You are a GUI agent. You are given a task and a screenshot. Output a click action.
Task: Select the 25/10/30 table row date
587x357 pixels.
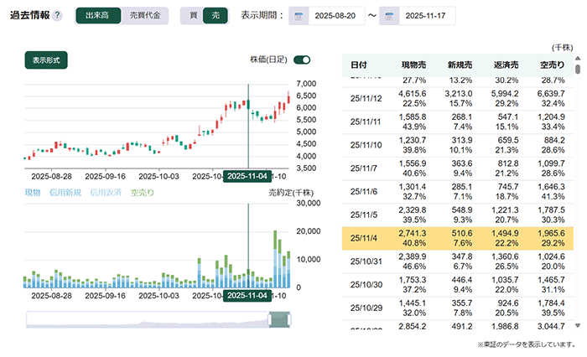tap(366, 285)
